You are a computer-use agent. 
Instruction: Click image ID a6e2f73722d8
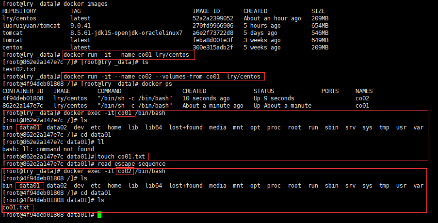(x=213, y=33)
